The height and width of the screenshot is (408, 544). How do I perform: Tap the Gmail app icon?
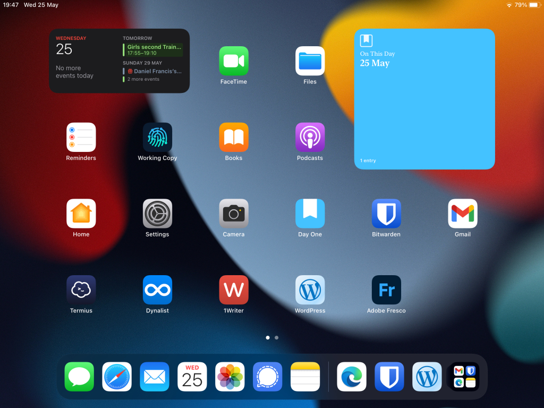pyautogui.click(x=462, y=214)
